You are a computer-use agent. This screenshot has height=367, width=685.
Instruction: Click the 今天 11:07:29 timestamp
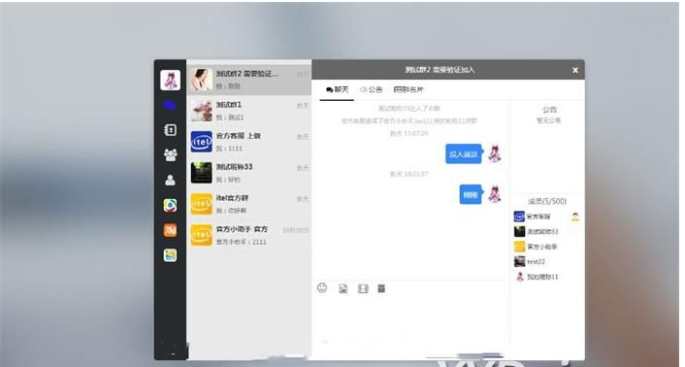pos(408,133)
